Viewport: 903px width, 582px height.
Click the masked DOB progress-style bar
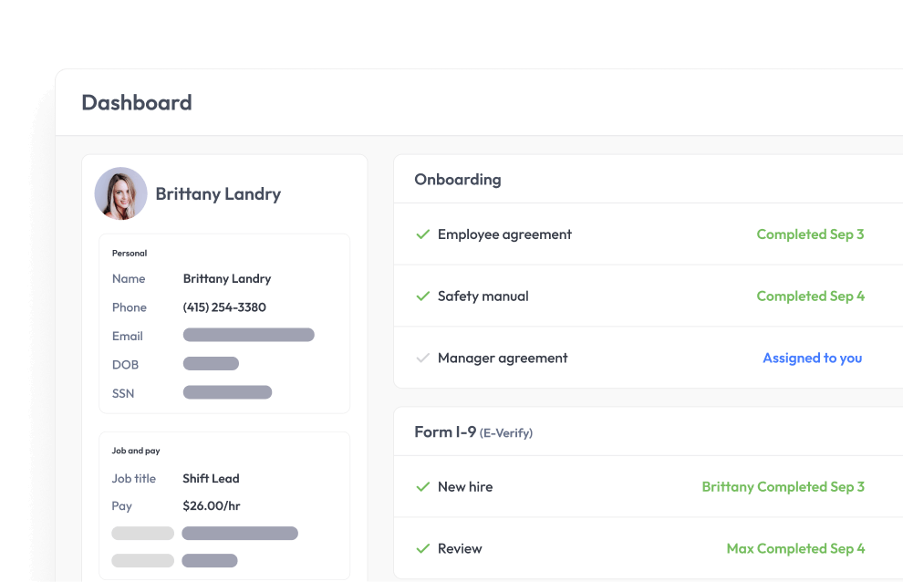click(x=211, y=363)
